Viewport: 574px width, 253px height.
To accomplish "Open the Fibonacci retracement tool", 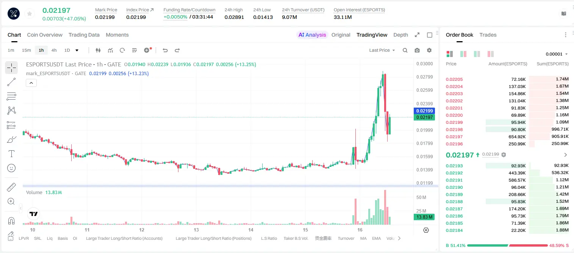I will 11,96.
